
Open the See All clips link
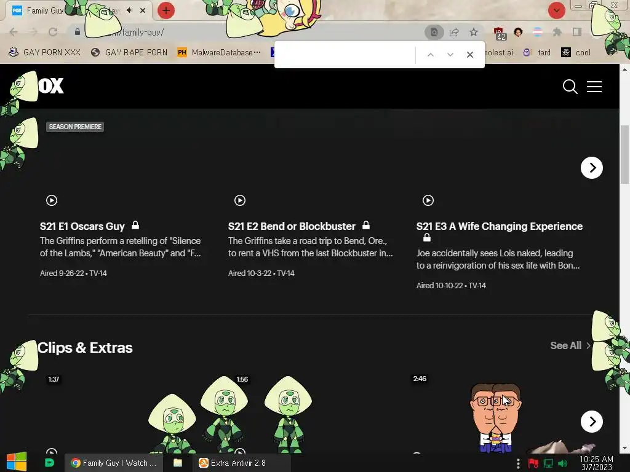[x=570, y=345]
